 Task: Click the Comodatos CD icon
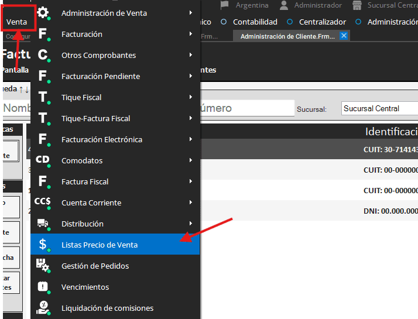tap(43, 160)
